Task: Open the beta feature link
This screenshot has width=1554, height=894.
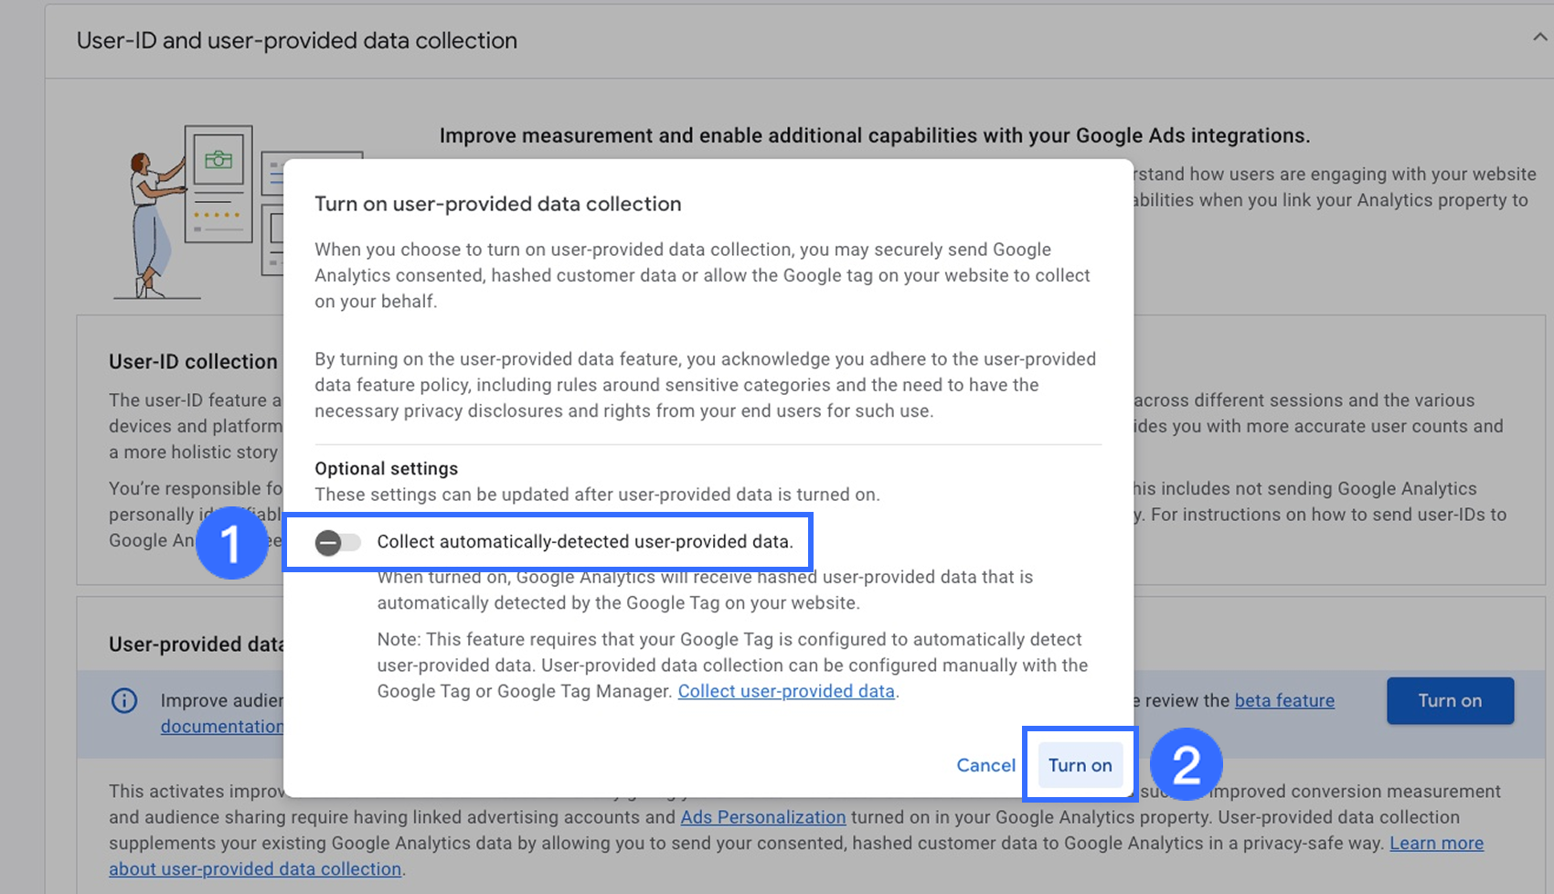Action: pos(1284,701)
